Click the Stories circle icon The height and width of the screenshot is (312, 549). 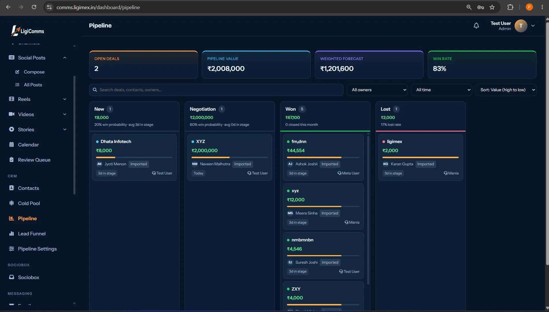tap(11, 129)
